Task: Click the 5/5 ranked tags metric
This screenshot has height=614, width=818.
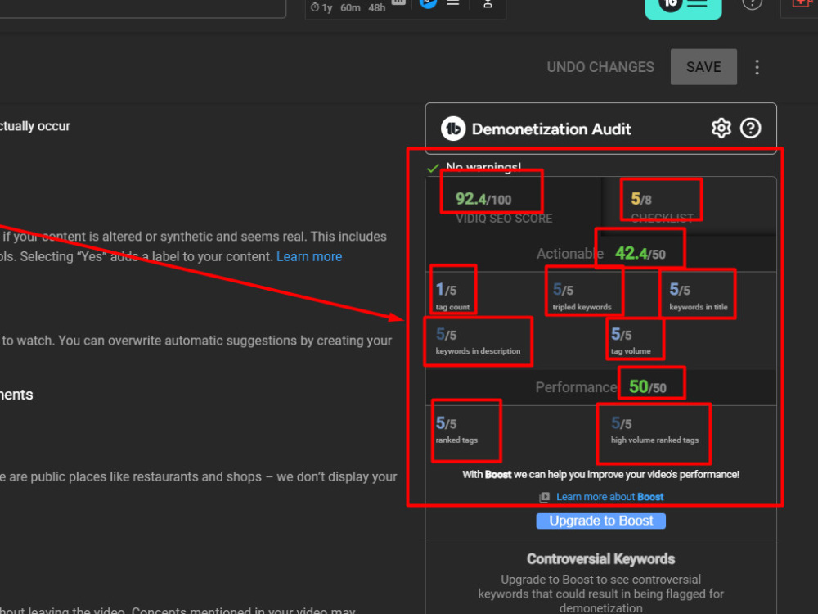Action: [x=456, y=430]
